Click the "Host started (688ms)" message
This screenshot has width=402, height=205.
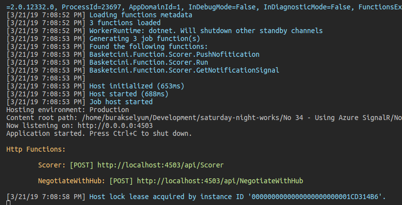[x=128, y=94]
